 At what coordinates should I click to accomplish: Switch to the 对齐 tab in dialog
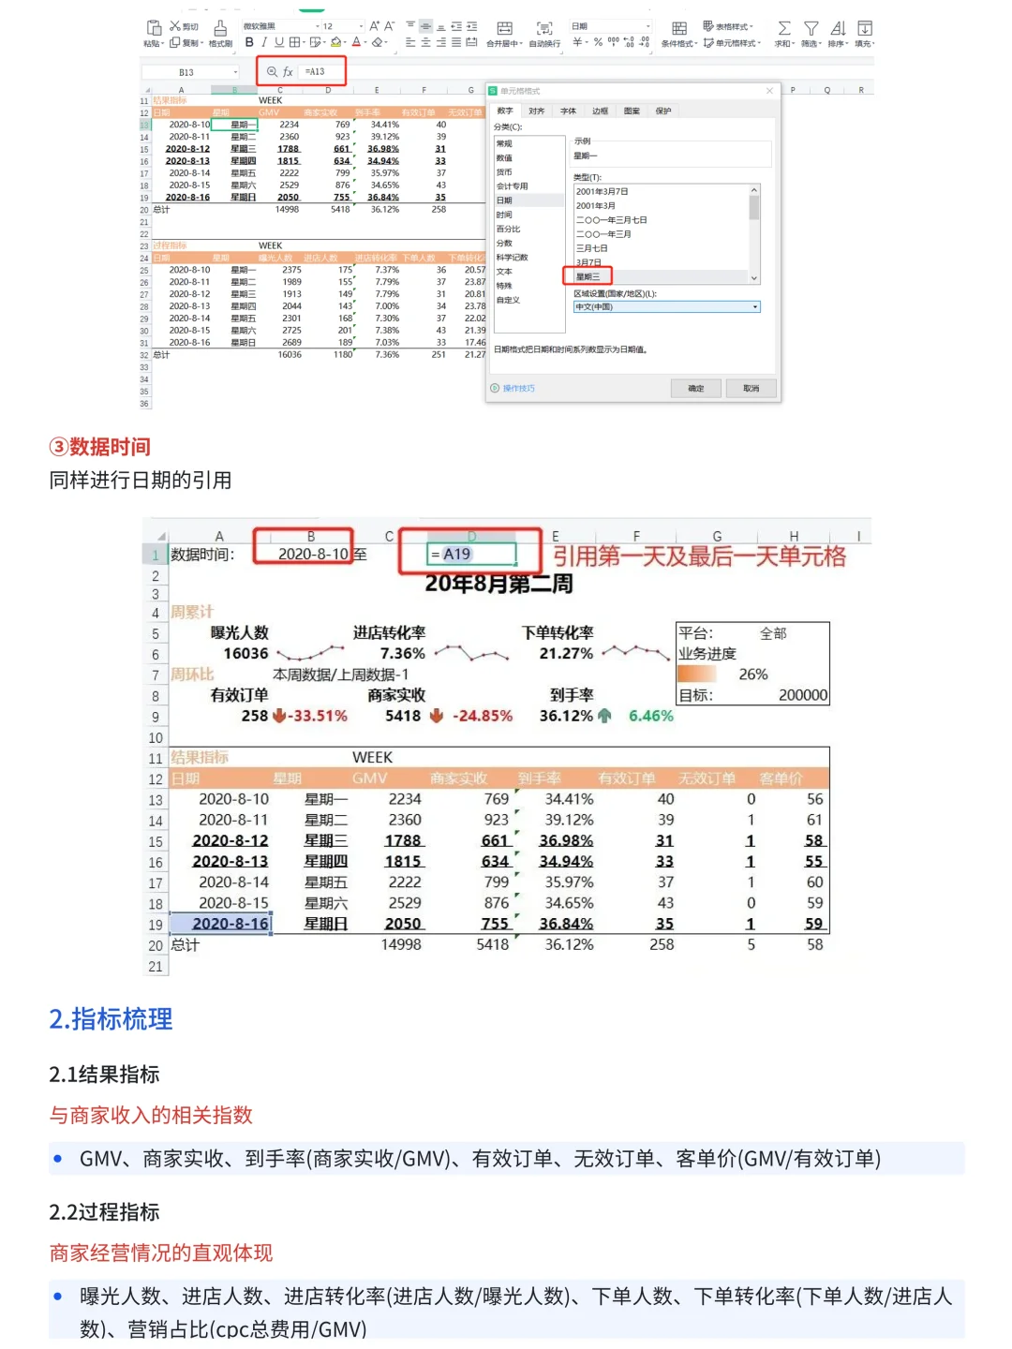pyautogui.click(x=536, y=111)
